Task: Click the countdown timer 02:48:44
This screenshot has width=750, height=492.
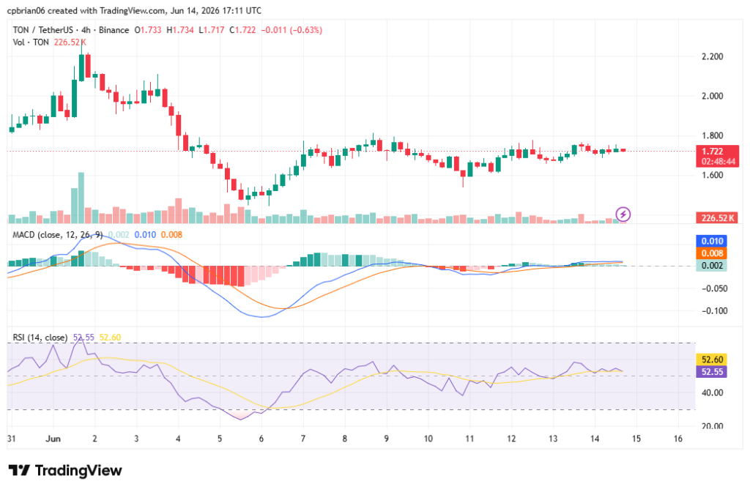Action: point(718,162)
